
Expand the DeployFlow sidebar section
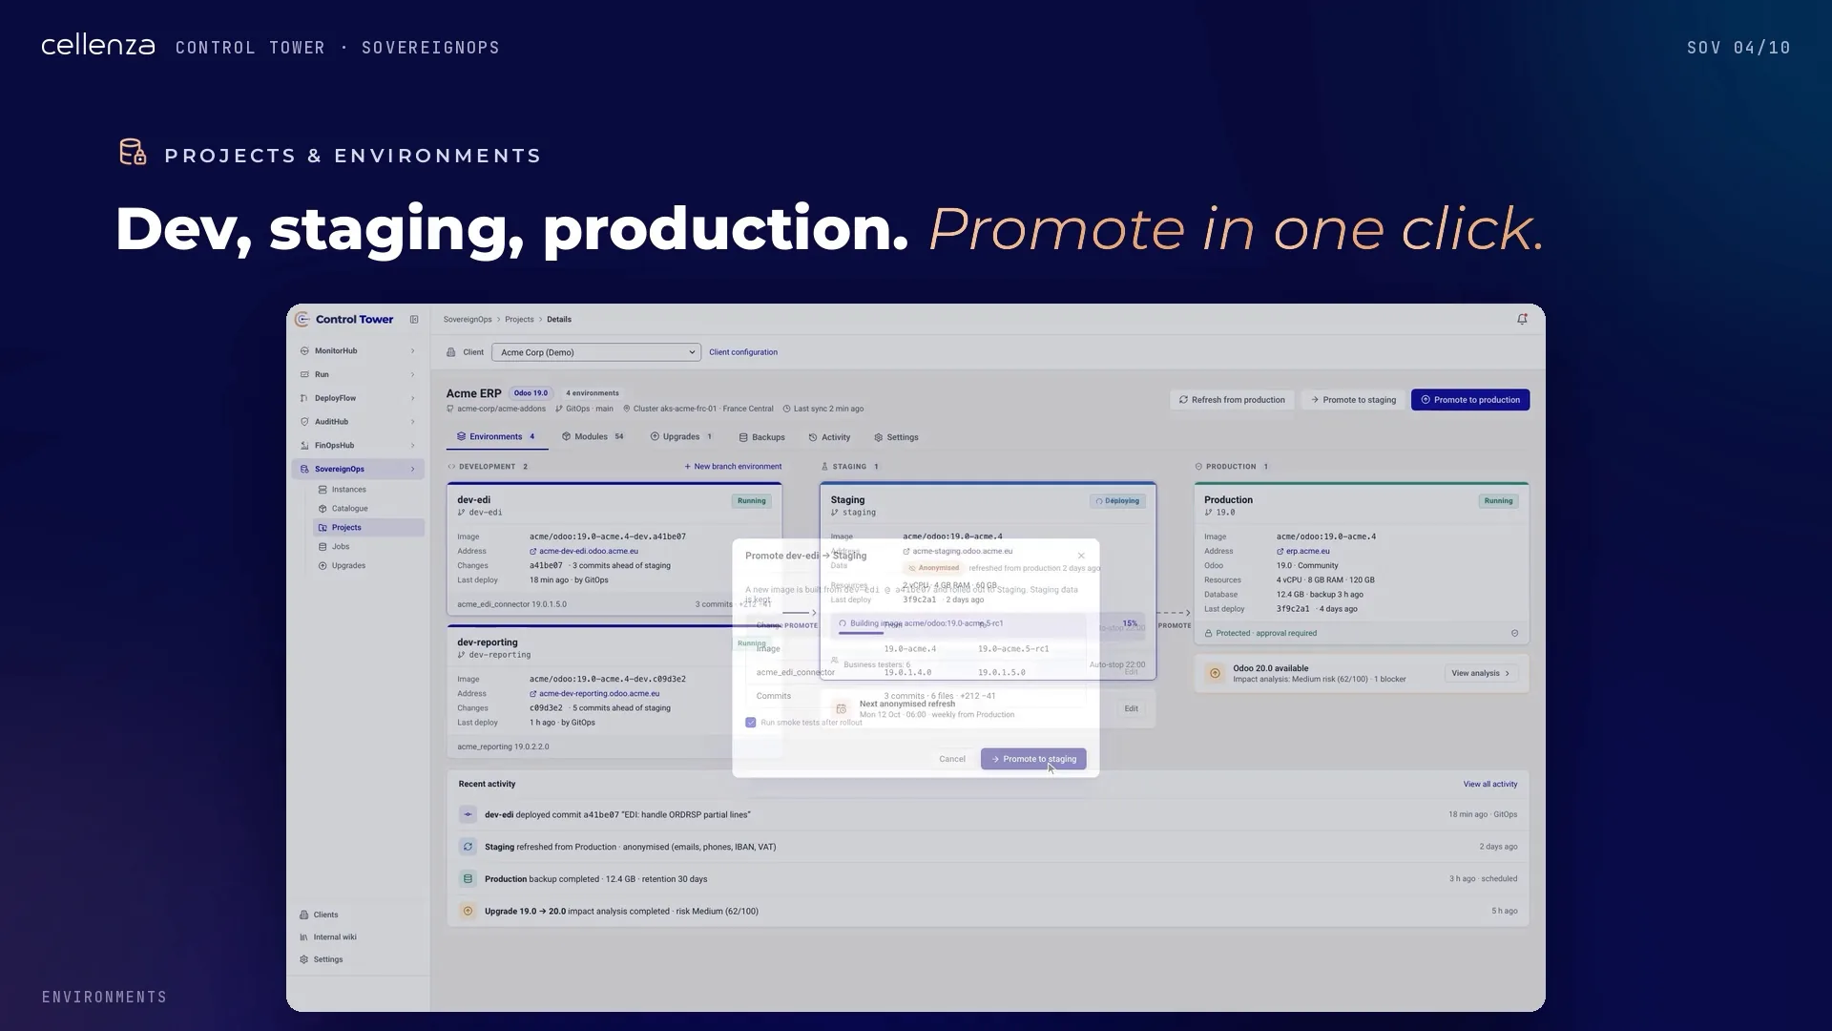point(358,399)
